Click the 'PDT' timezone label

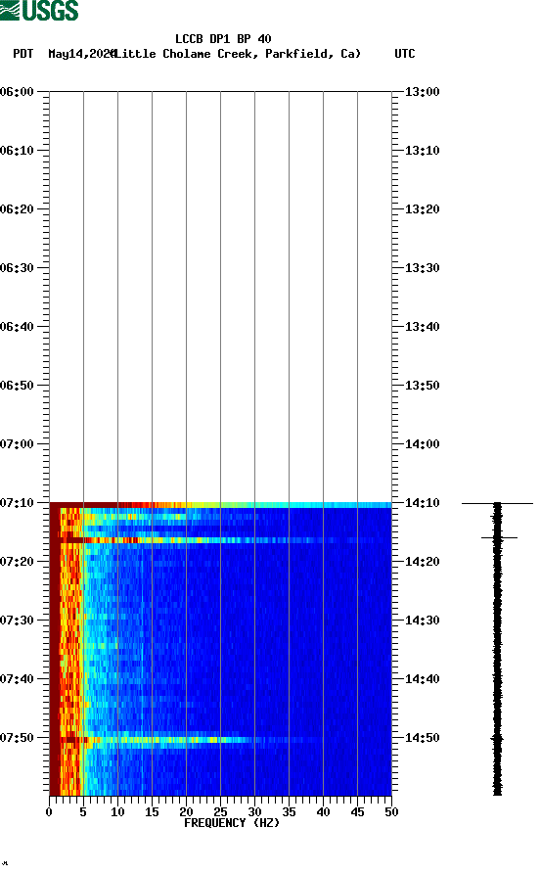pos(22,54)
